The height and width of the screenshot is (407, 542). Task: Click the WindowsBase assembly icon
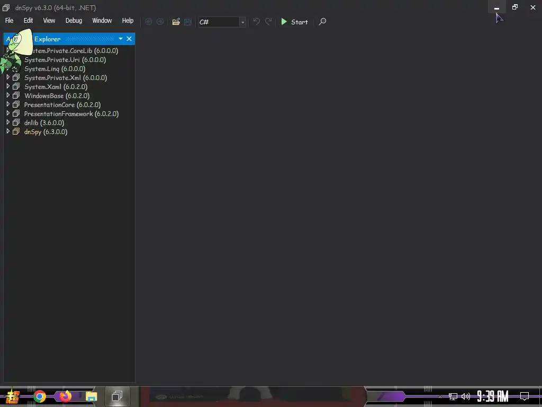(x=16, y=95)
